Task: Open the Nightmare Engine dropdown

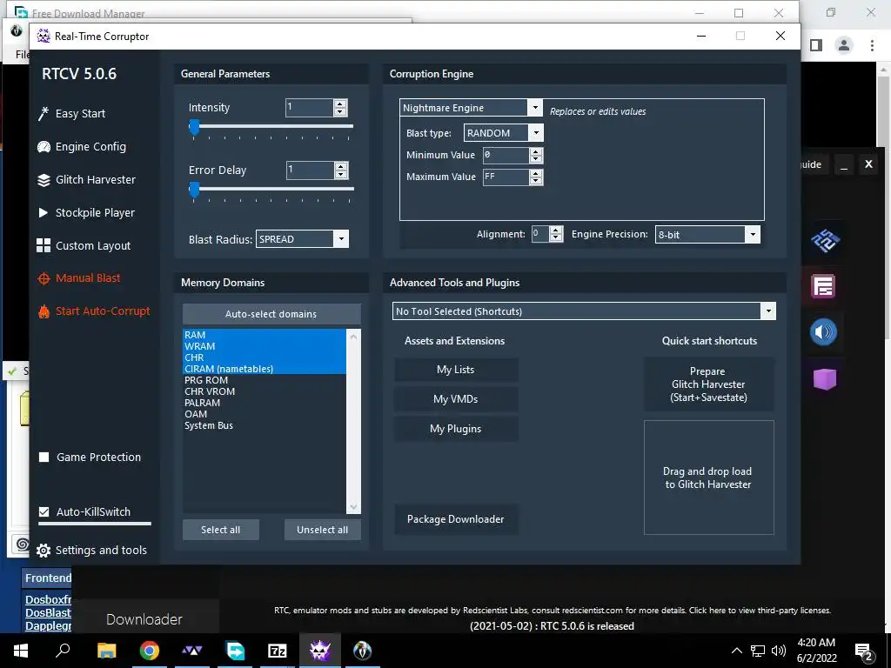Action: (x=534, y=107)
